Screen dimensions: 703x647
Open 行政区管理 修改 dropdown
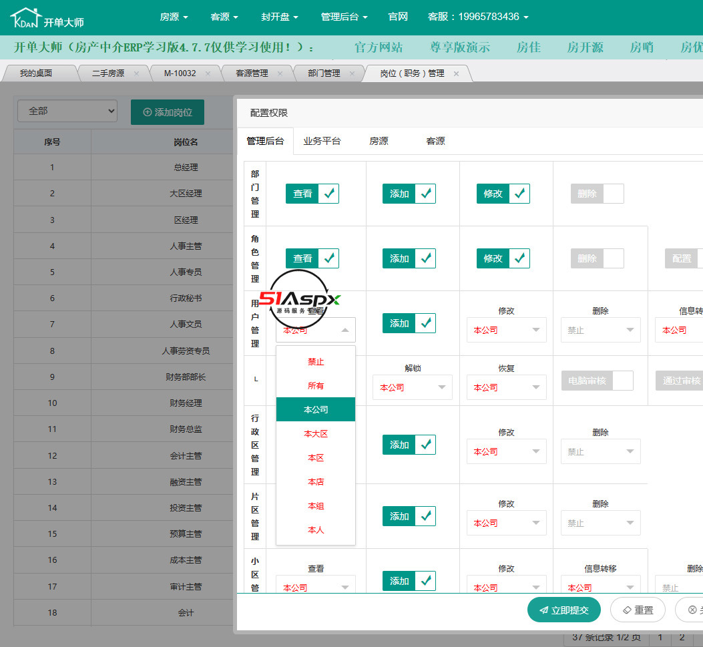pos(506,451)
